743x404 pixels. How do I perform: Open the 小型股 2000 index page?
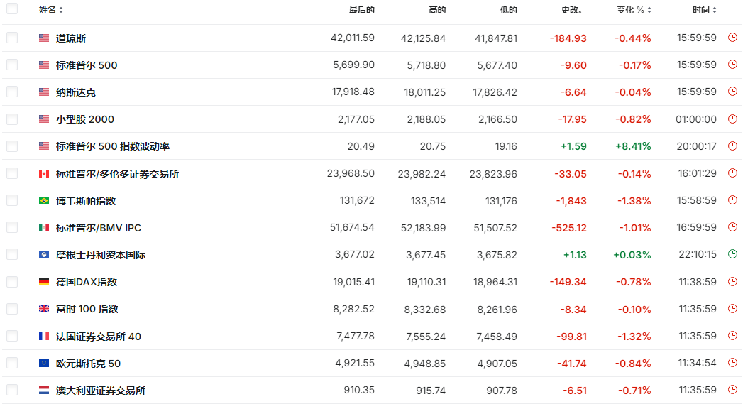tap(85, 119)
